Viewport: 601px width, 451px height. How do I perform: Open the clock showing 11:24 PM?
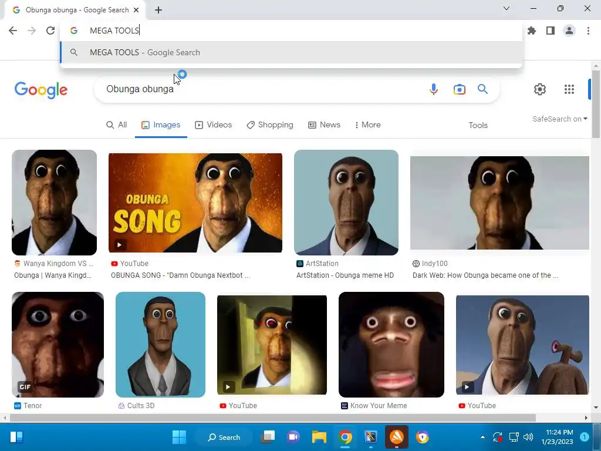coord(558,437)
